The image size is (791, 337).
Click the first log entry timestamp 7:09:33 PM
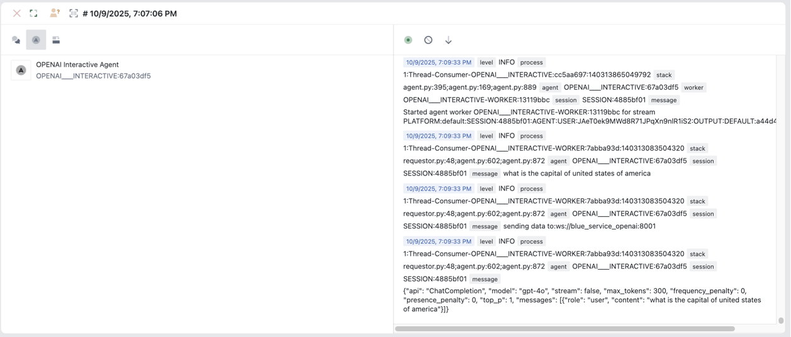coord(439,62)
